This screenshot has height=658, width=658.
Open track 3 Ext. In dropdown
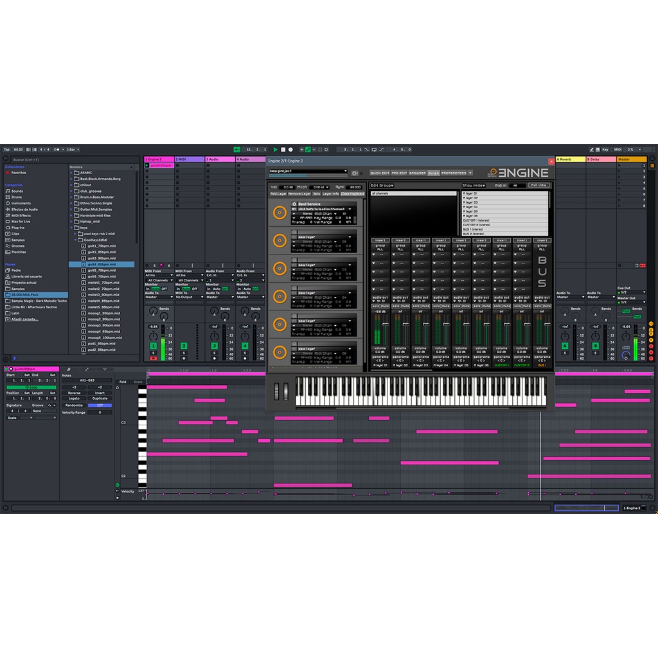click(220, 275)
